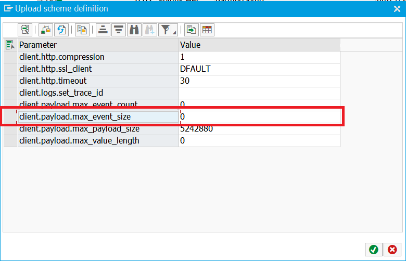Click the Set Filter funnel icon

click(x=165, y=30)
